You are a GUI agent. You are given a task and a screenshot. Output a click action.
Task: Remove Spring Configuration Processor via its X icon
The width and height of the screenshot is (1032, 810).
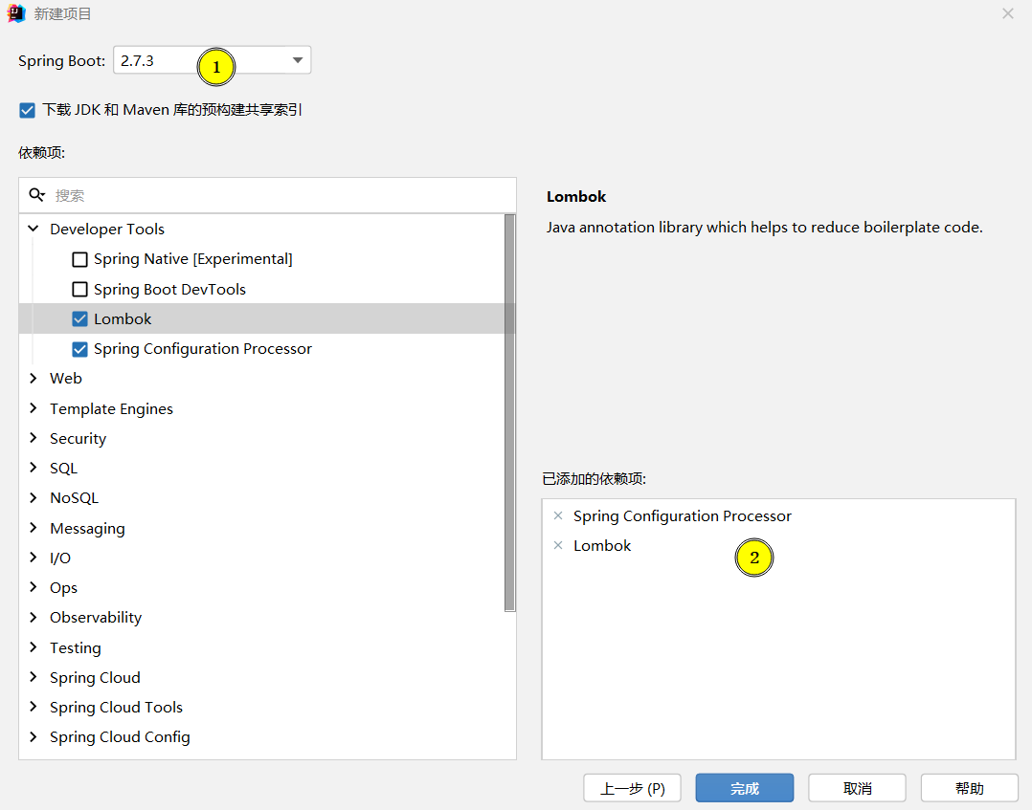[558, 515]
